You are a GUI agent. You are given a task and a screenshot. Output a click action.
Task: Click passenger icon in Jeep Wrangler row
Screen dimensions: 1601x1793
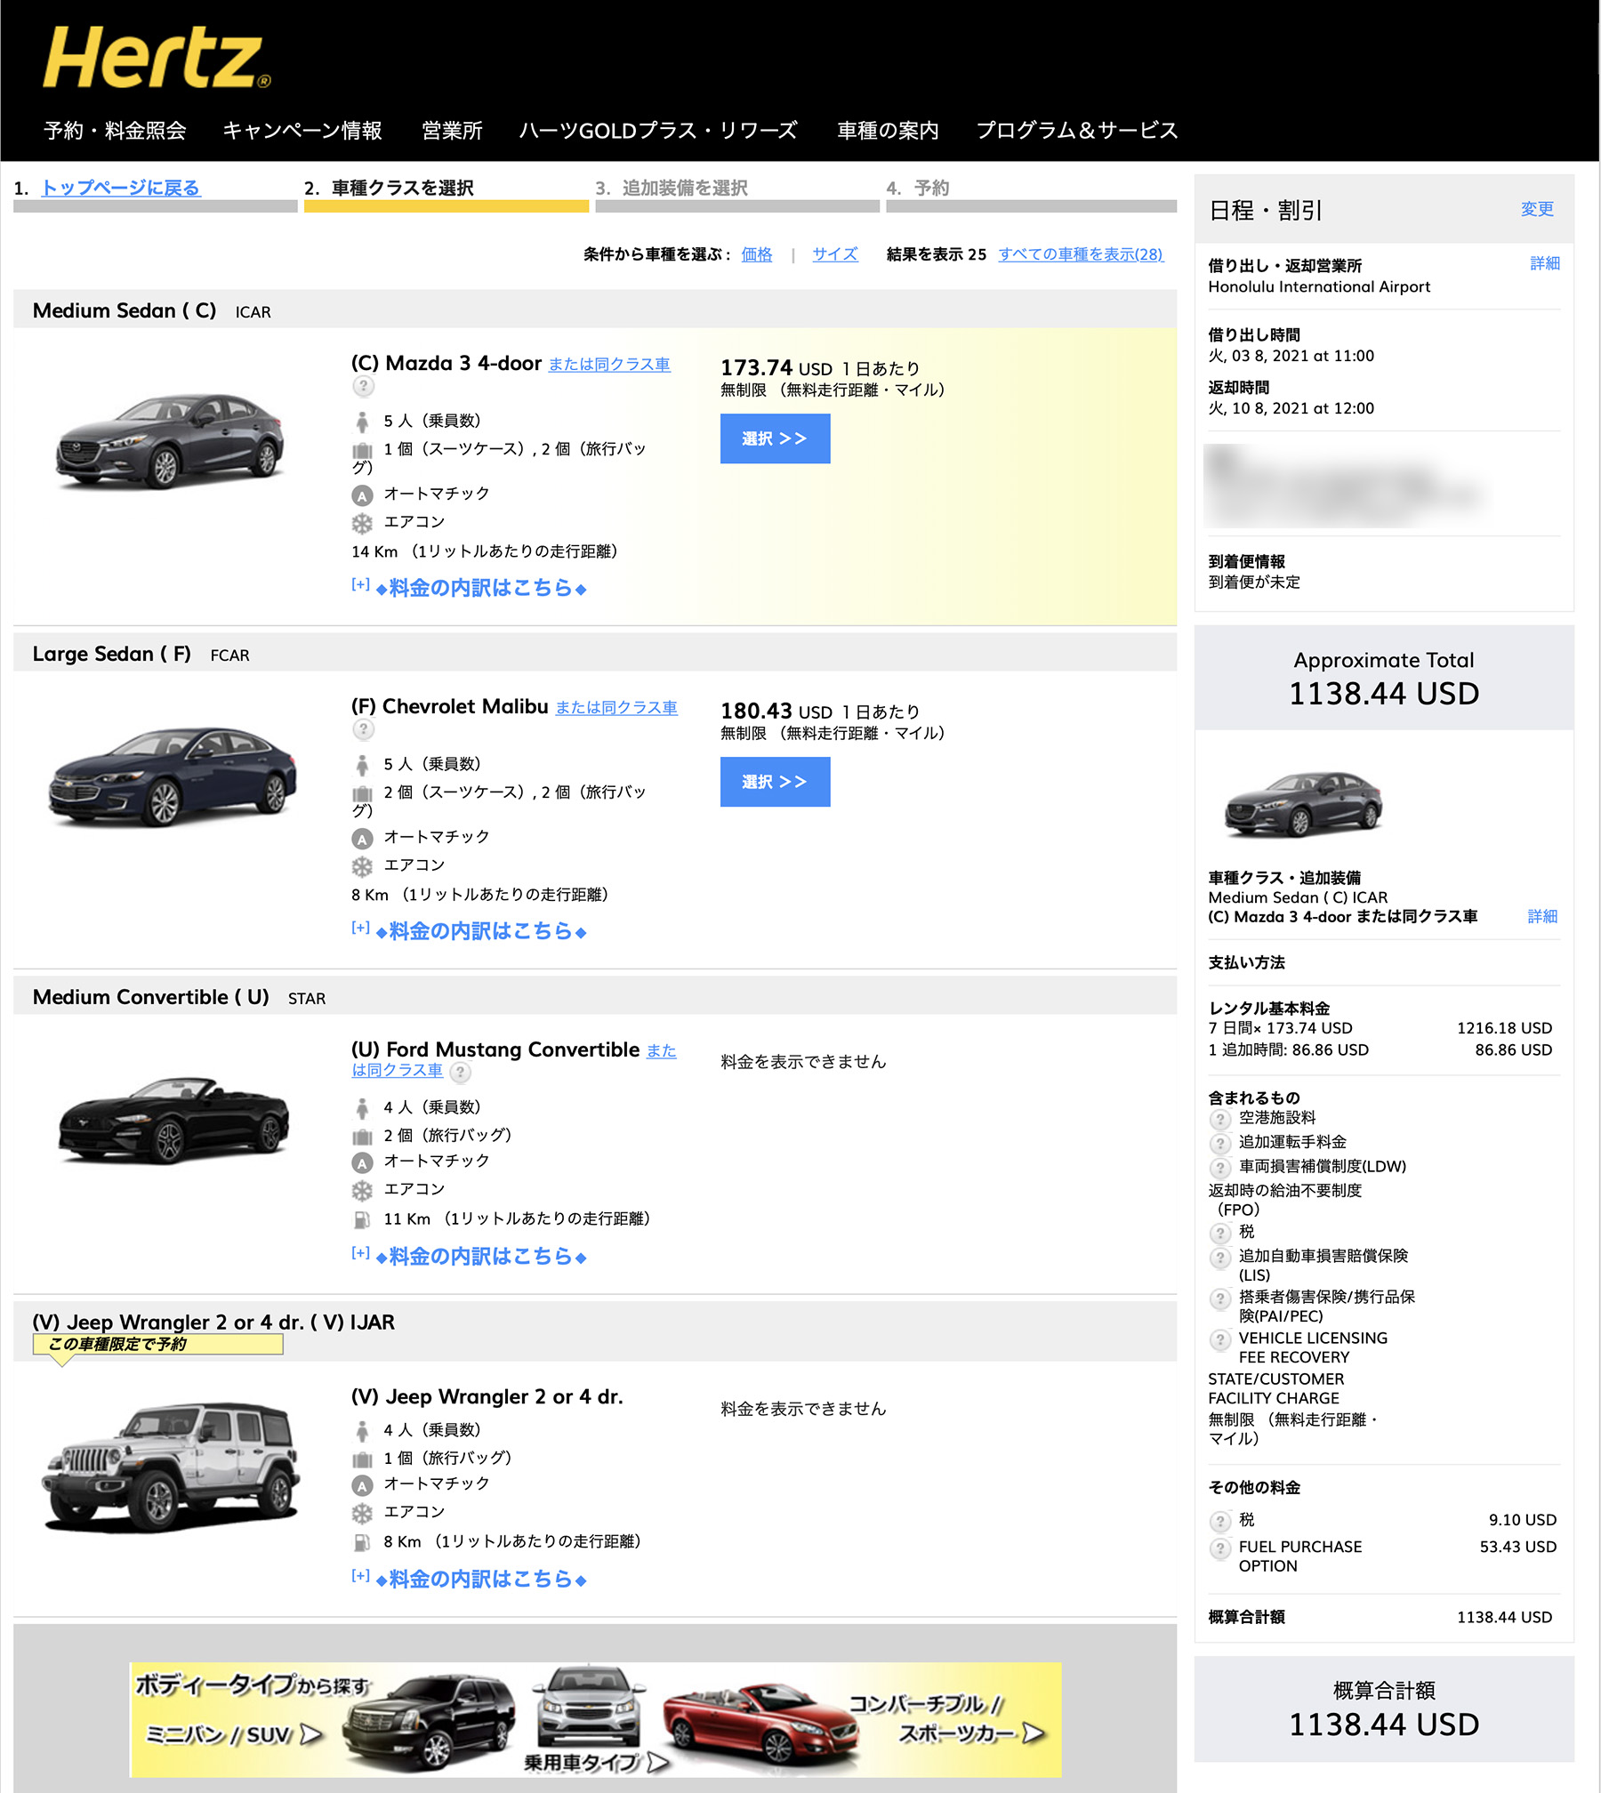(x=362, y=1431)
